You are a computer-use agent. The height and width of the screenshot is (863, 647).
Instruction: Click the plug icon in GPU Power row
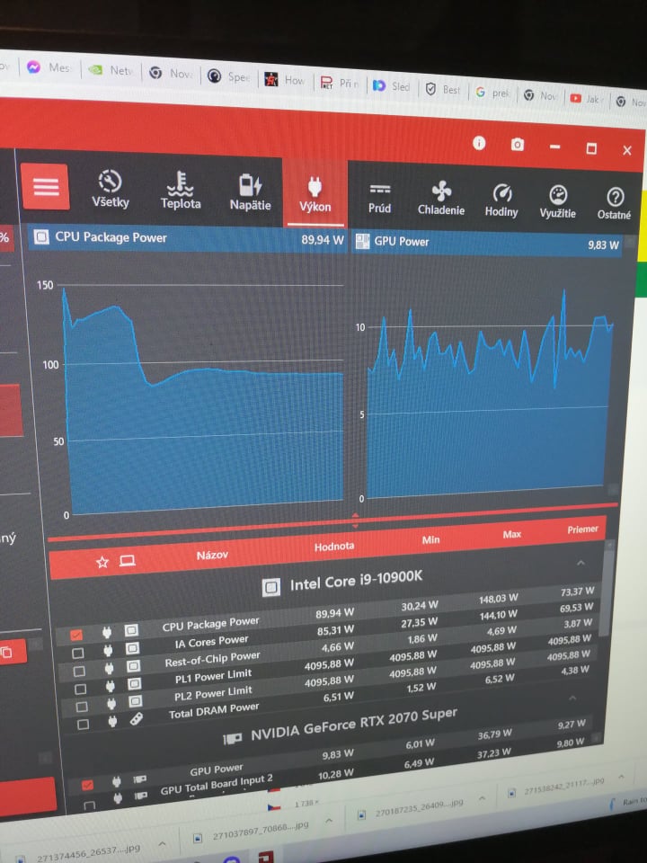[116, 781]
